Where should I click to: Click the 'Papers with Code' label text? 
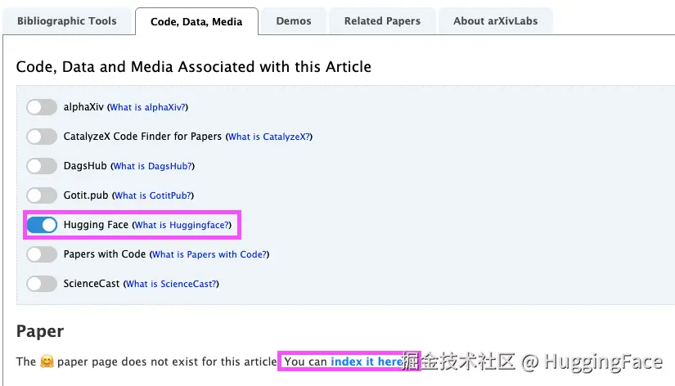pos(105,254)
